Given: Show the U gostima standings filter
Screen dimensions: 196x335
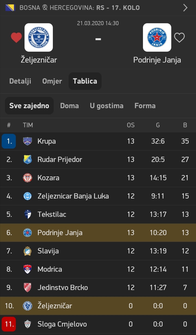Looking at the screenshot, I should point(106,106).
